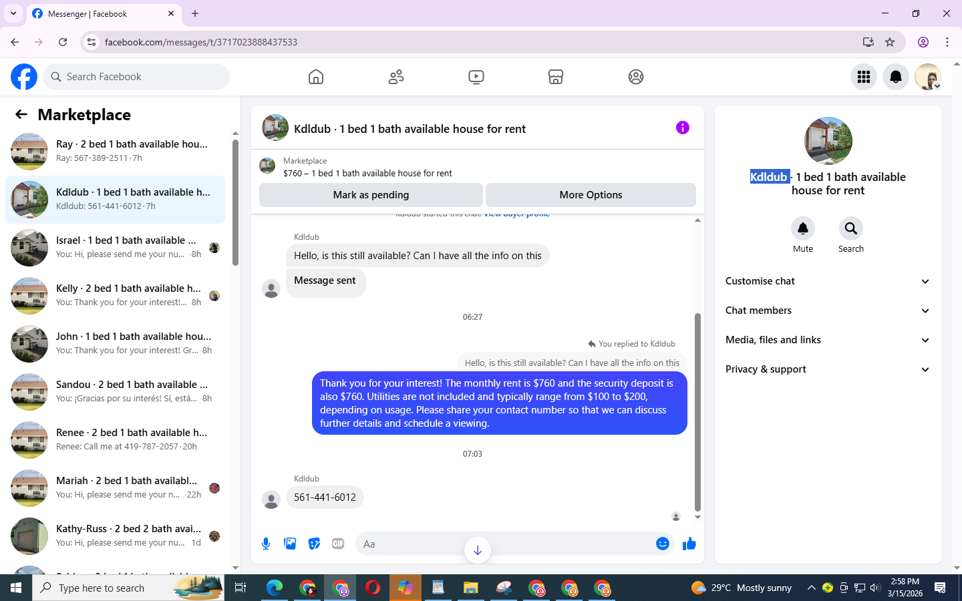Open Chrome tab search dropdown
Image resolution: width=962 pixels, height=601 pixels.
pyautogui.click(x=13, y=13)
